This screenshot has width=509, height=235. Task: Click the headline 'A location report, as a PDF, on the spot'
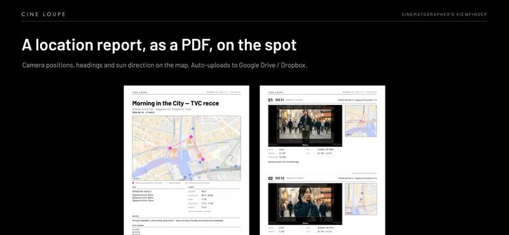[159, 44]
